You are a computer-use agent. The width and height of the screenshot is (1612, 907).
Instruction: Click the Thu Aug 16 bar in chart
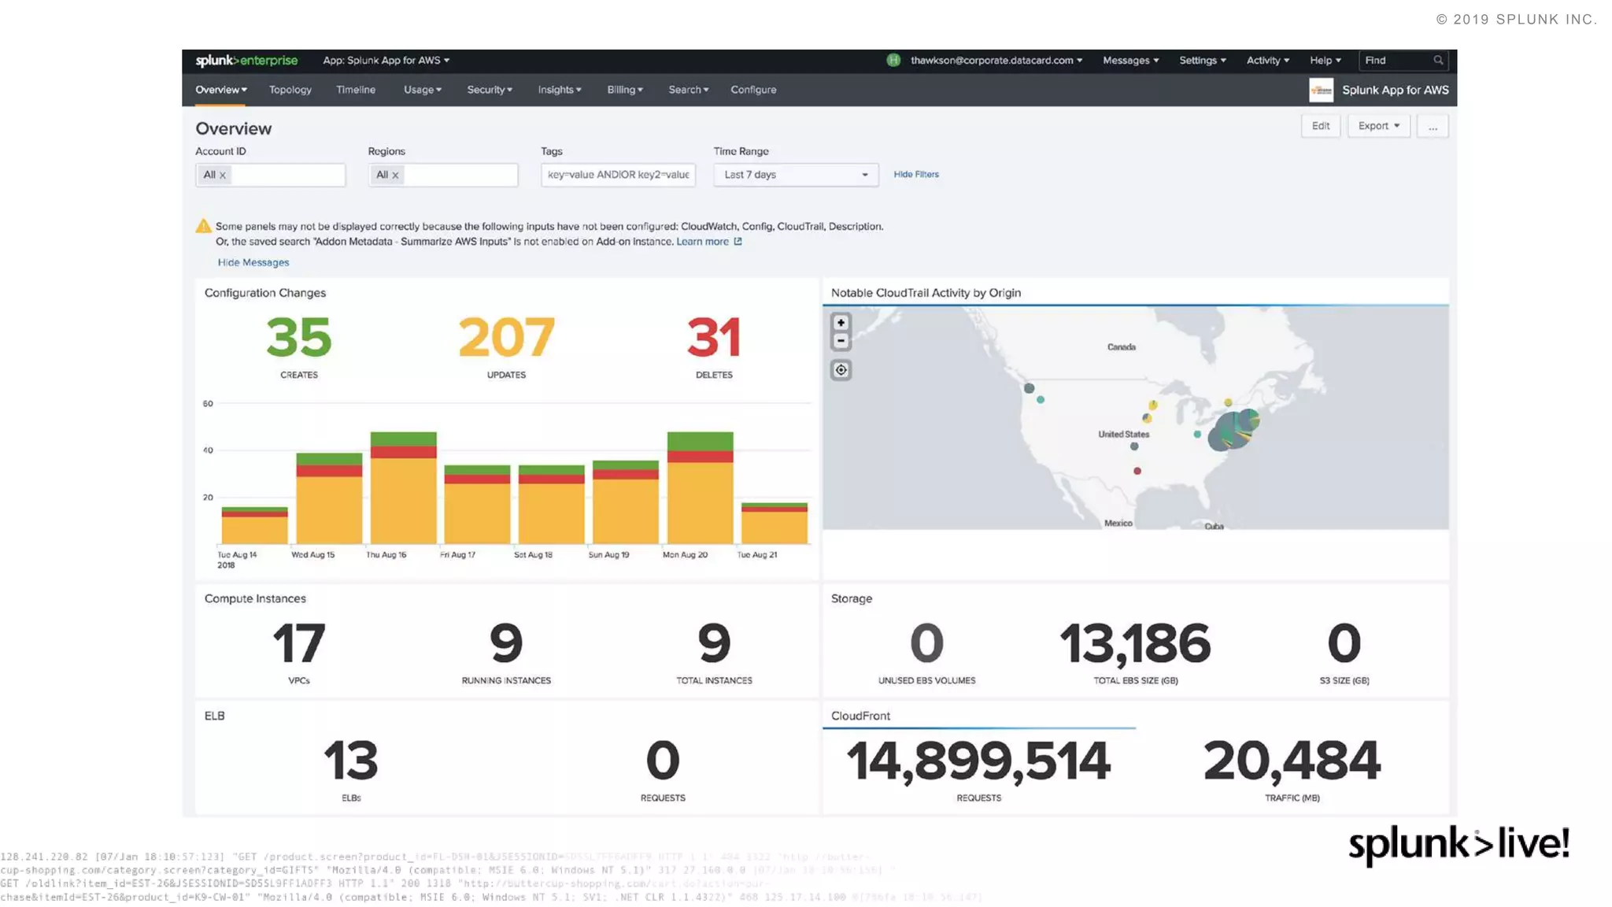[x=403, y=488]
